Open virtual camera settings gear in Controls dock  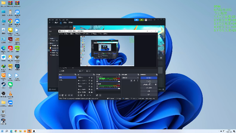156,85
